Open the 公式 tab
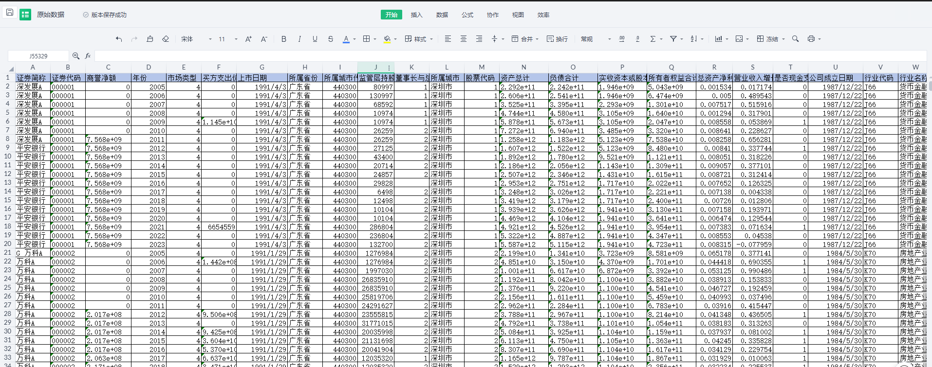Viewport: 932px width, 367px height. pos(467,15)
